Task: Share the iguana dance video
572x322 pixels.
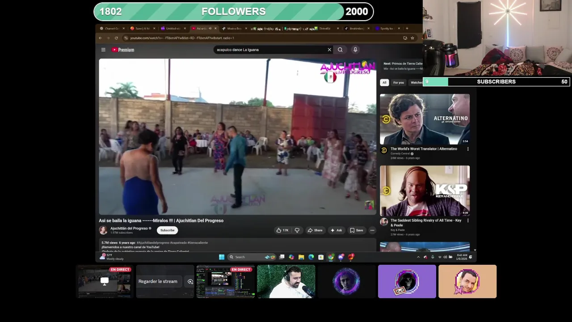Action: (x=315, y=230)
